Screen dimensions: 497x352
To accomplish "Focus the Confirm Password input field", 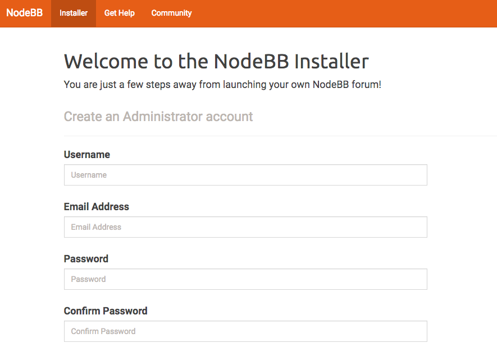I will click(x=245, y=331).
